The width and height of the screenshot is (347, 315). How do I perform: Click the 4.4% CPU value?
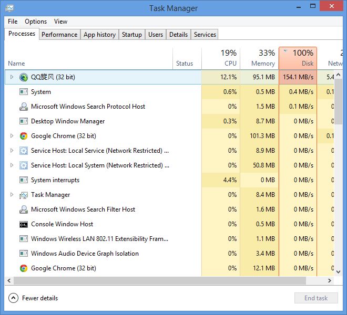230,180
